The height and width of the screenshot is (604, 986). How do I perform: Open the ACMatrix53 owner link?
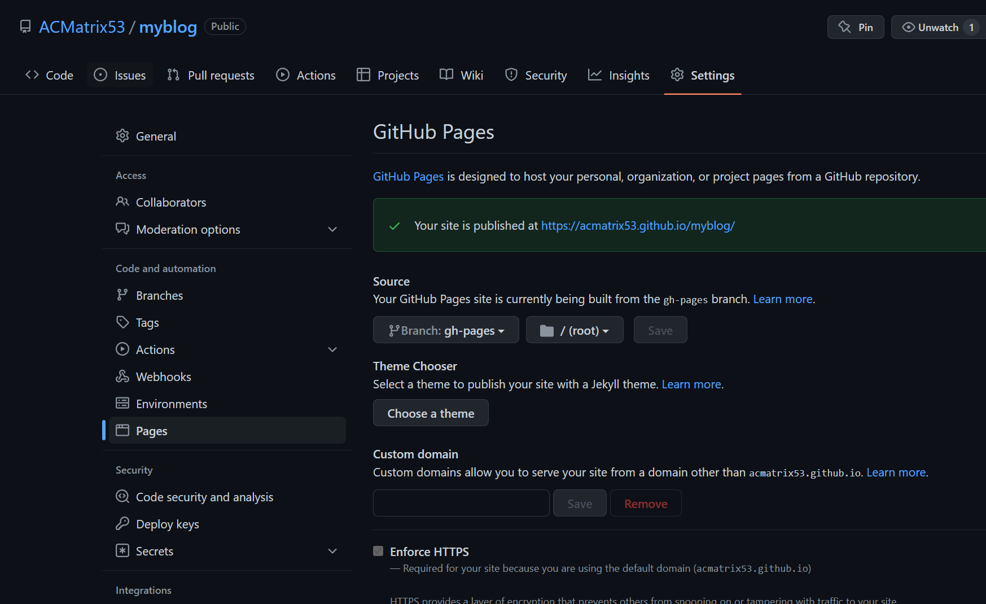(82, 27)
